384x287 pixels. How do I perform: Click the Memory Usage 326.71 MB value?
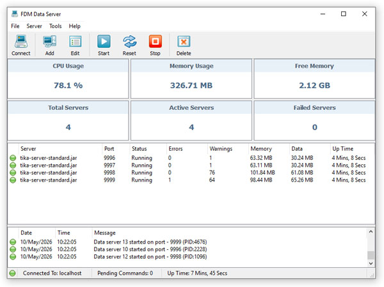pyautogui.click(x=191, y=86)
